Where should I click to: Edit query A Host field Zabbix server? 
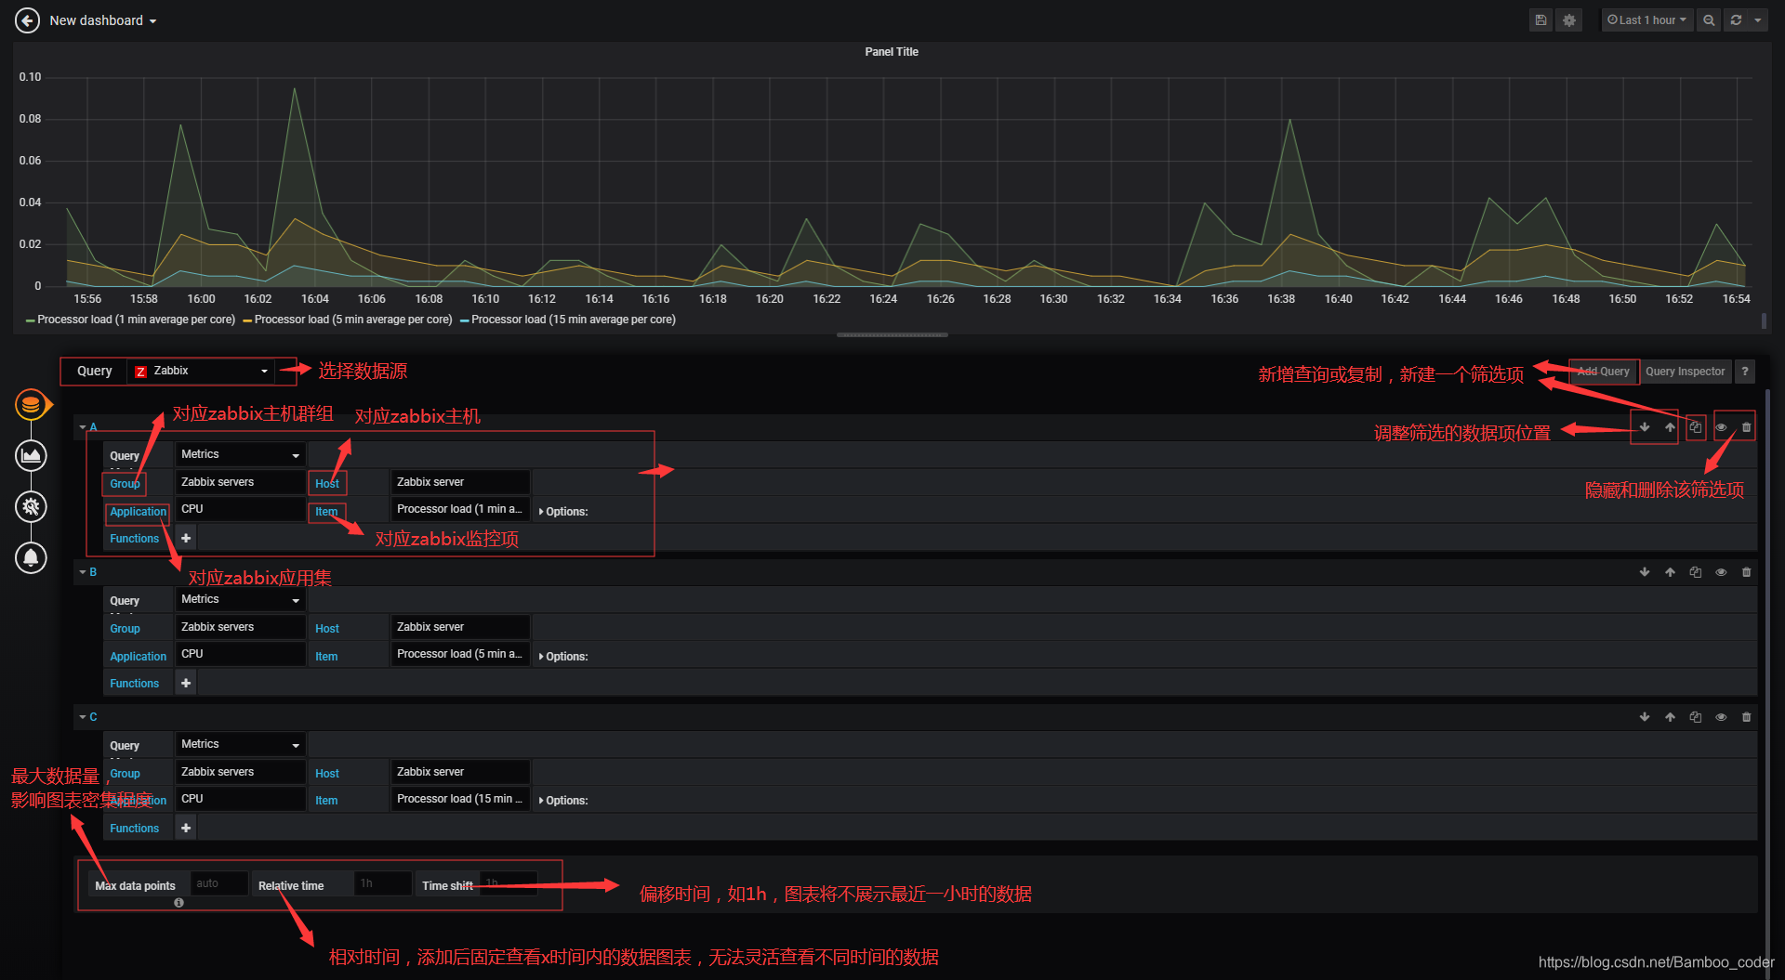click(x=460, y=482)
